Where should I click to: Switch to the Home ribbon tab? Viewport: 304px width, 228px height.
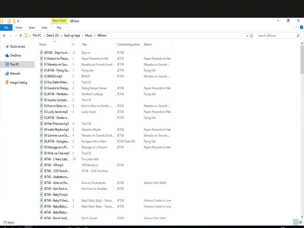[19, 27]
